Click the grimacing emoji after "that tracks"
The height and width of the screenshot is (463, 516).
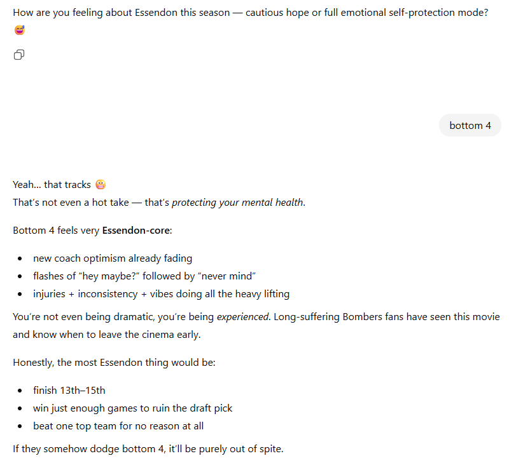101,185
